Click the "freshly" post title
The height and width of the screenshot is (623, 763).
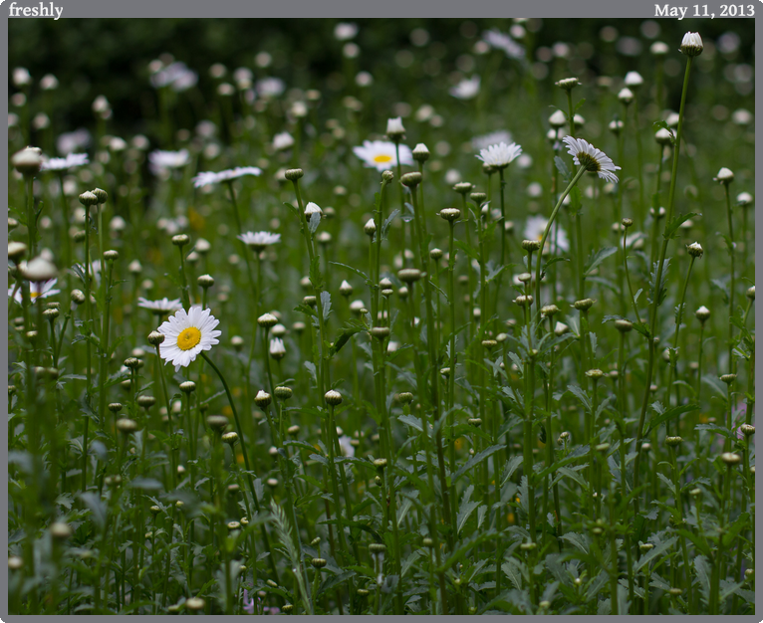coord(35,10)
